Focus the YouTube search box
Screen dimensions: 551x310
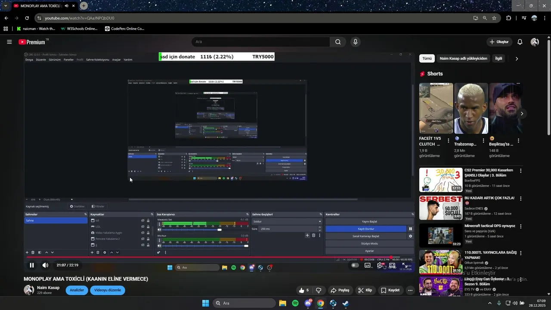[x=260, y=42]
